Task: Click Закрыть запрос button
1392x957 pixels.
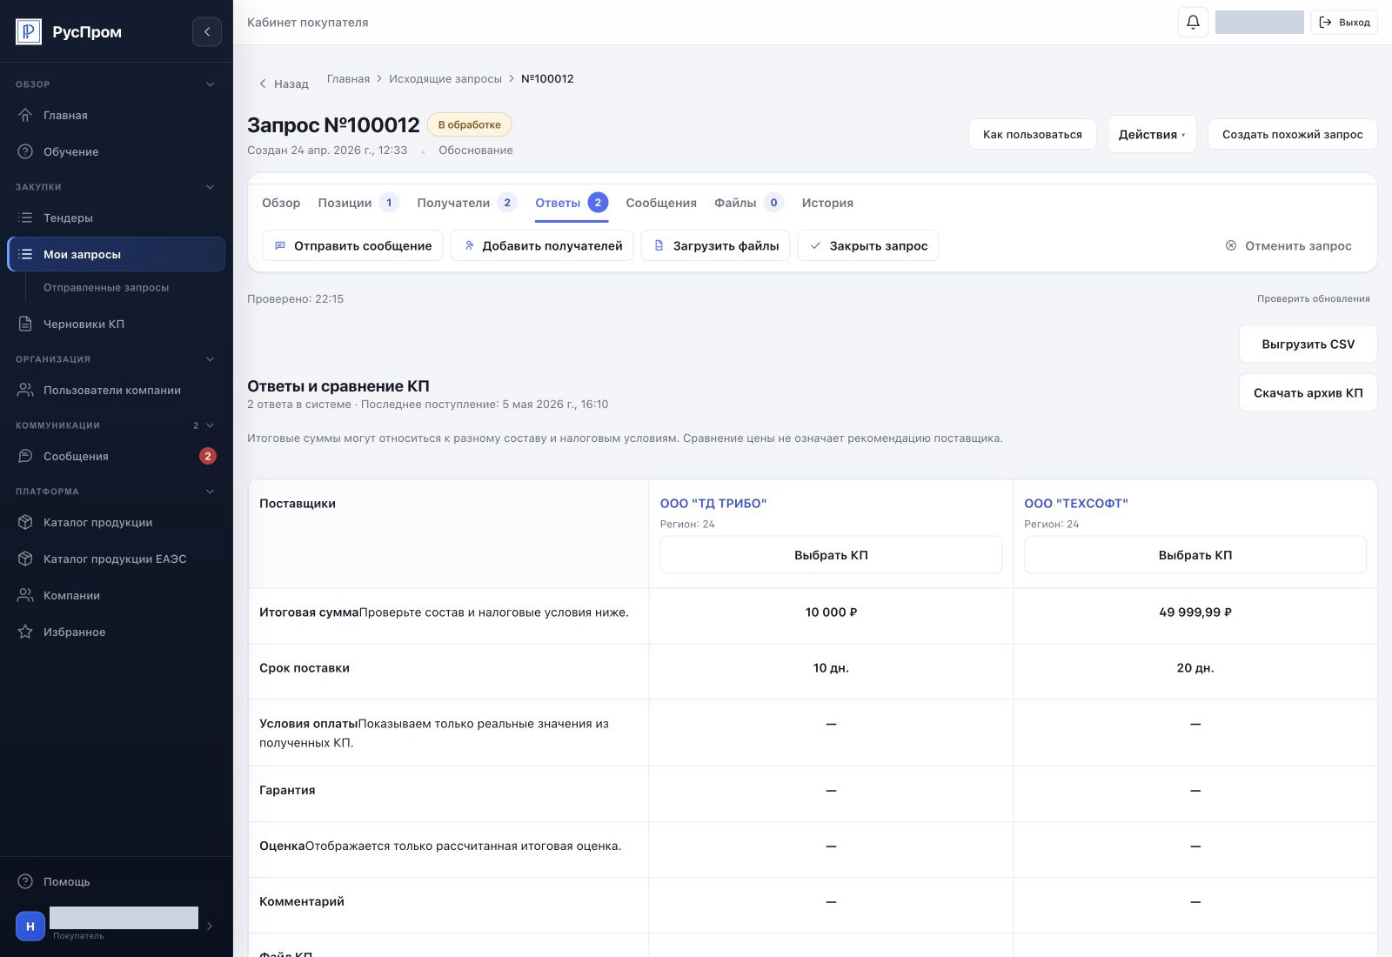Action: click(x=868, y=245)
